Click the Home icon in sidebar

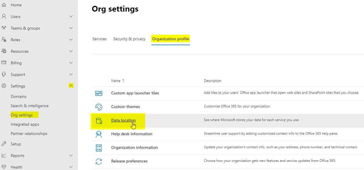click(x=4, y=5)
